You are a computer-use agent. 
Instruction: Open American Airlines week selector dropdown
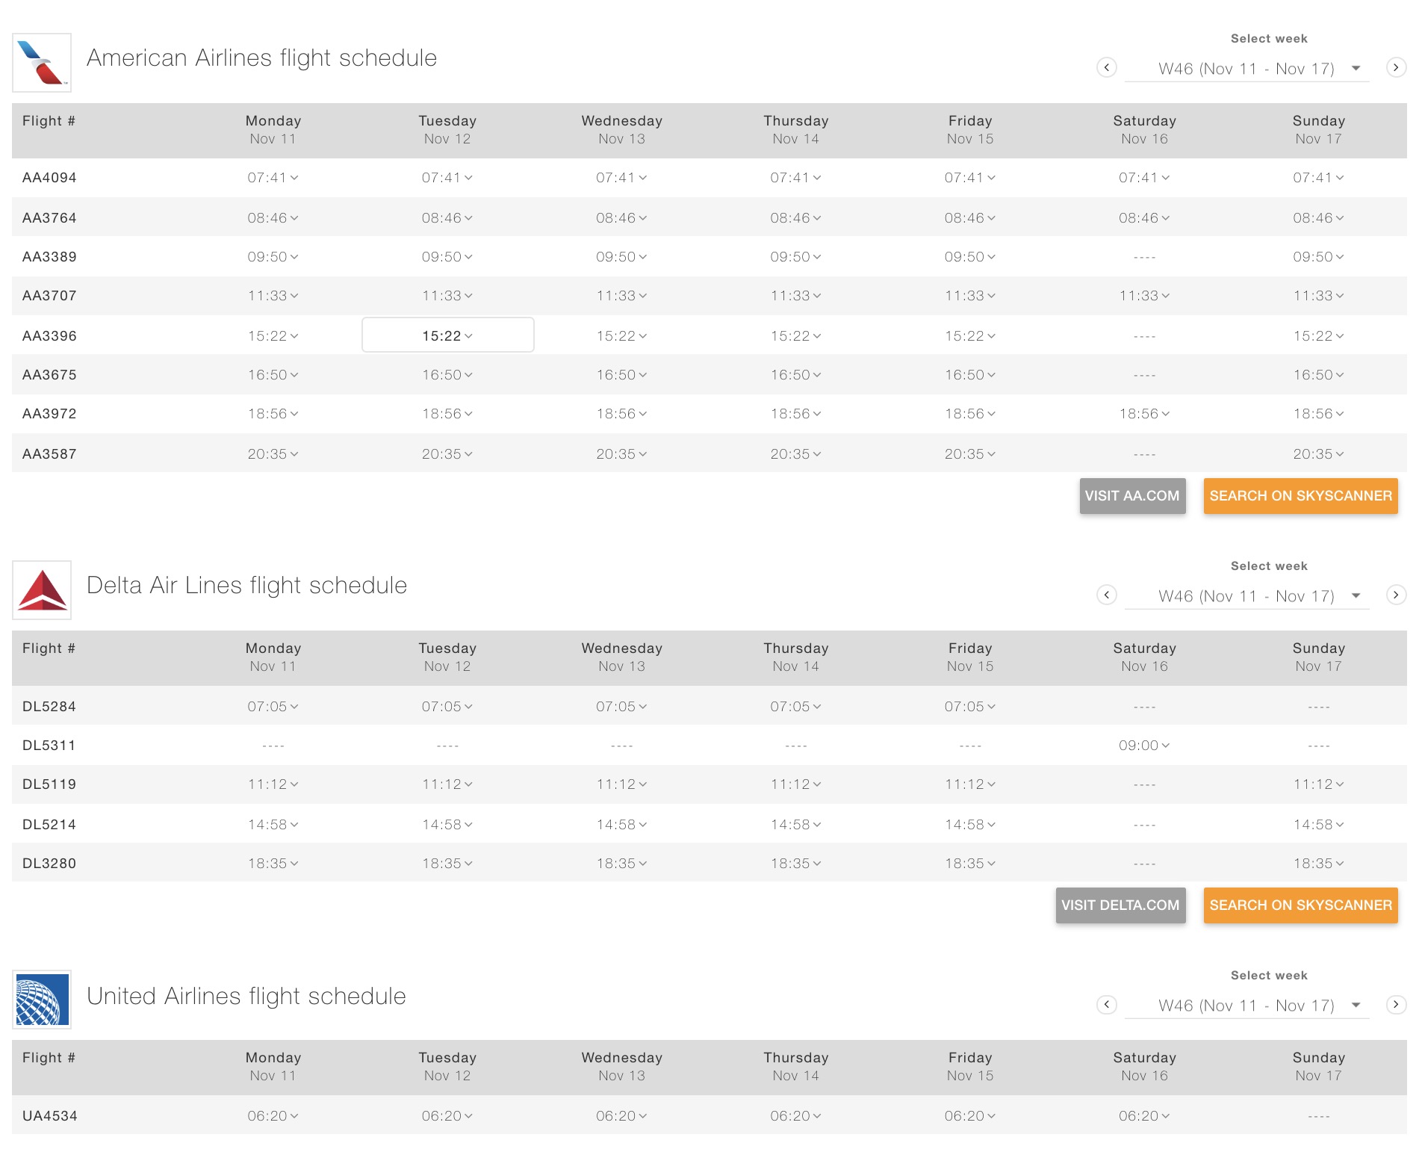pyautogui.click(x=1246, y=69)
